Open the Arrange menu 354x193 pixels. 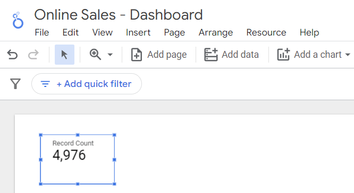pos(216,32)
